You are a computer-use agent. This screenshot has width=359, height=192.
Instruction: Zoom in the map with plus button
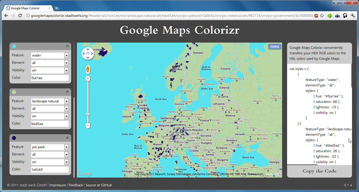[88, 79]
